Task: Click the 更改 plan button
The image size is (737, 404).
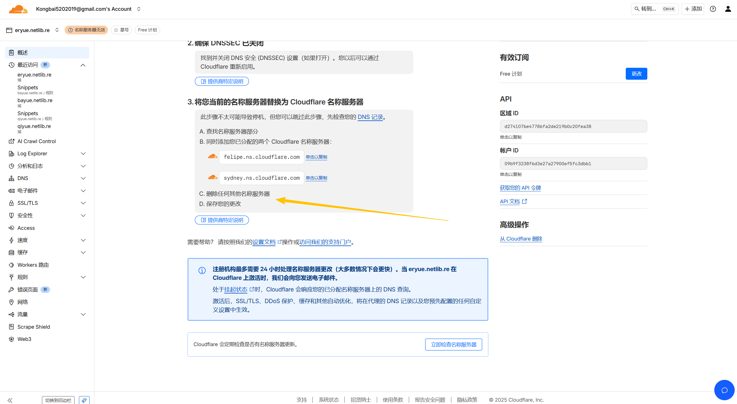Action: pyautogui.click(x=636, y=74)
